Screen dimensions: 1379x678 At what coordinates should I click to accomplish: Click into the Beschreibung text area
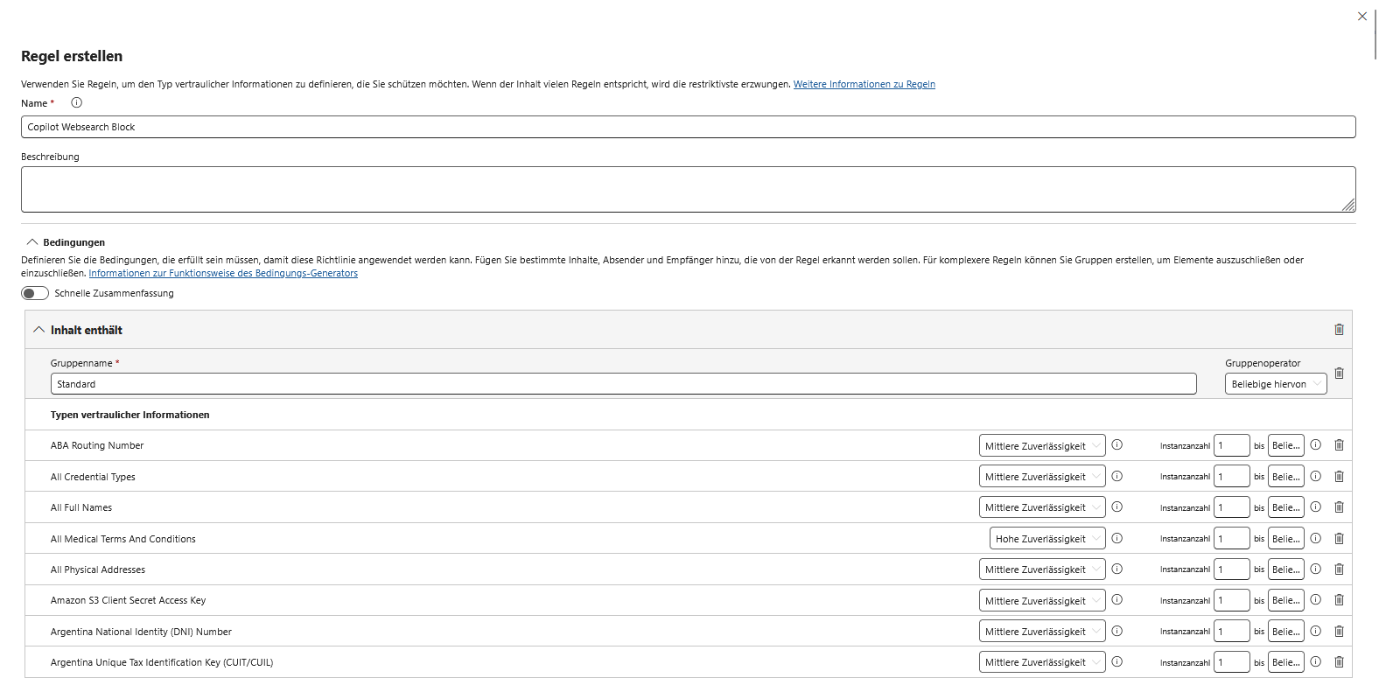pyautogui.click(x=688, y=189)
